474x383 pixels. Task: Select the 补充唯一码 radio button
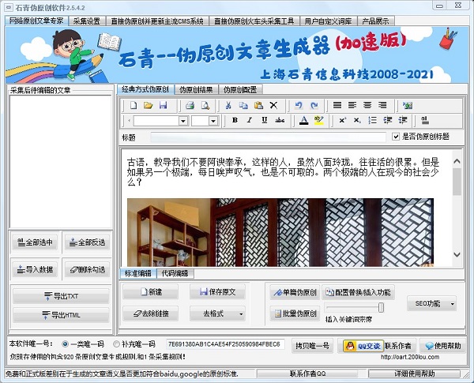pyautogui.click(x=115, y=345)
